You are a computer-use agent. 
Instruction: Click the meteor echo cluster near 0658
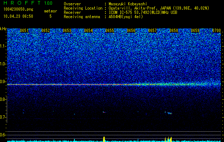pyautogui.click(x=168, y=113)
